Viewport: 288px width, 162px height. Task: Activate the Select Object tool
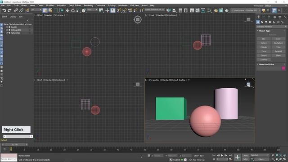point(45,10)
